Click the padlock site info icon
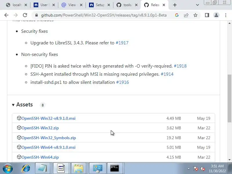 tap(37, 15)
